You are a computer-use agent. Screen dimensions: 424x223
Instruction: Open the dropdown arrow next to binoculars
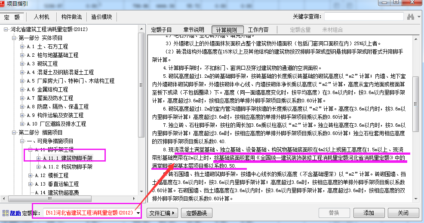coord(419,17)
